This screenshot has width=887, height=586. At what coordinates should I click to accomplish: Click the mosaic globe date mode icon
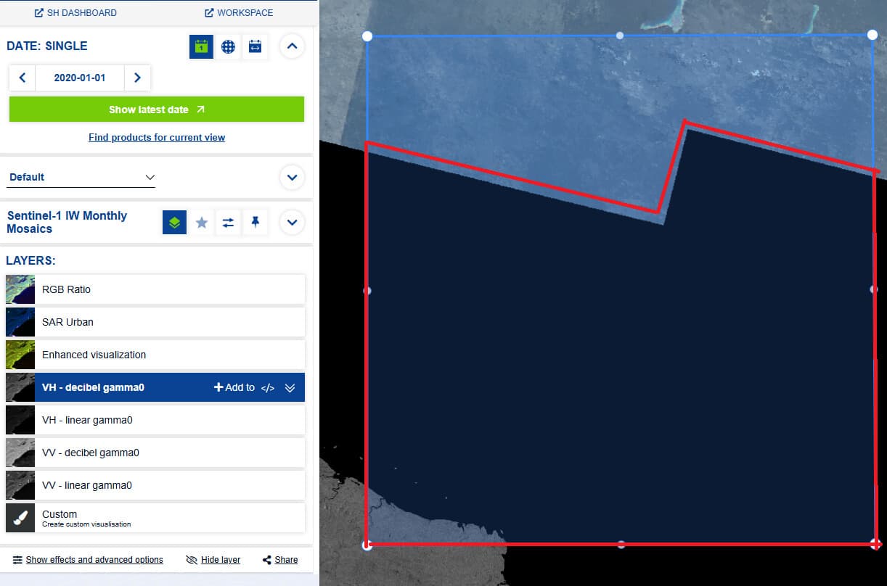228,46
